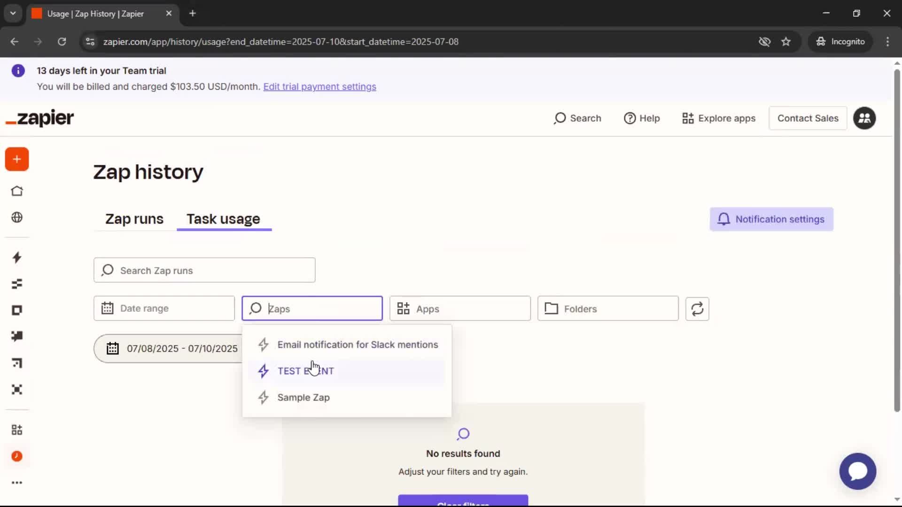Open the 07/08/2025 - 07/10/2025 date chip
Viewport: 902px width, 507px height.
pos(168,348)
